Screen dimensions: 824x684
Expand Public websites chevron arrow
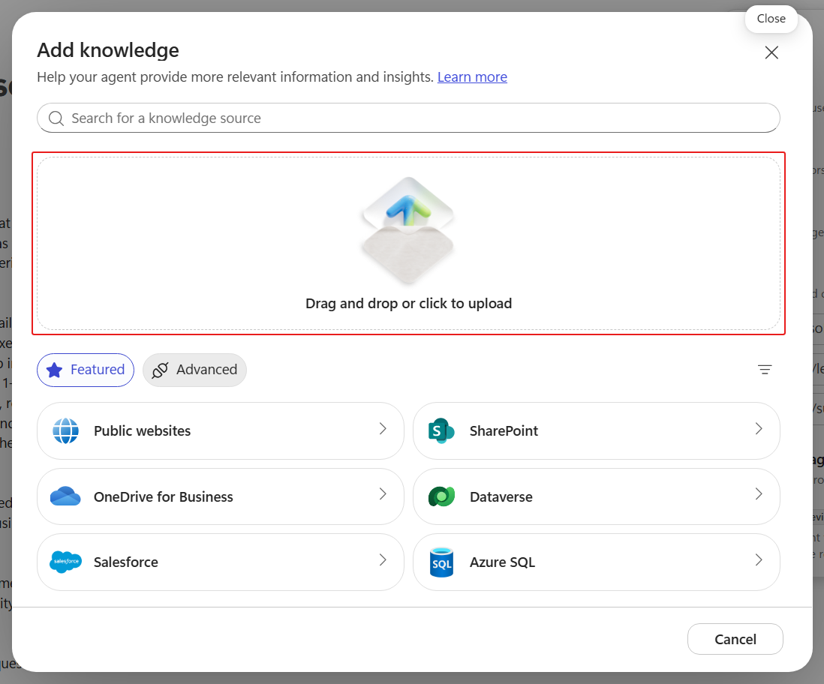pyautogui.click(x=383, y=429)
